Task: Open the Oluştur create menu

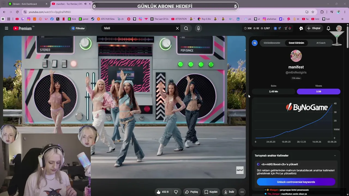Action: [314, 28]
